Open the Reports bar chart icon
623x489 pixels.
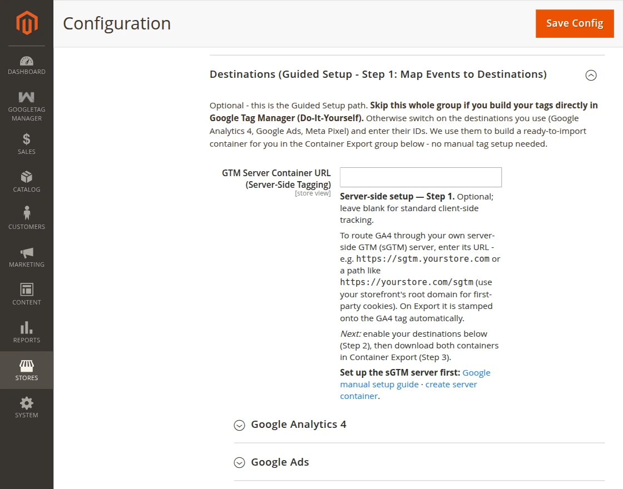27,327
